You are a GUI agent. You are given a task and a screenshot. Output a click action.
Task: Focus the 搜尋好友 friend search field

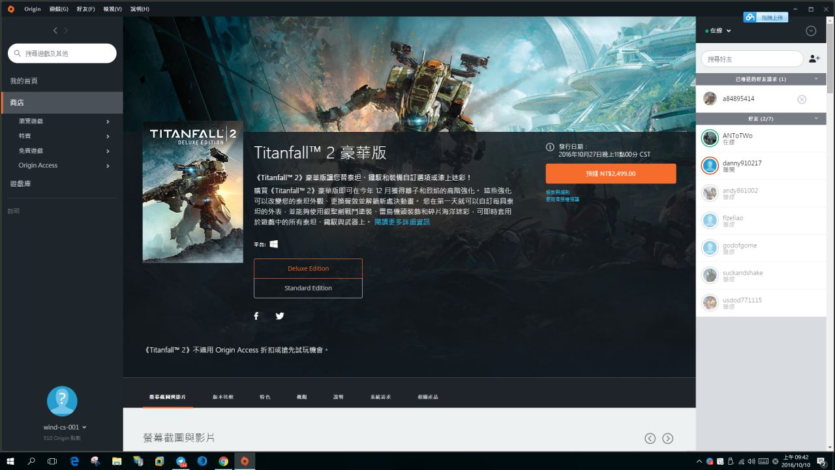tap(752, 59)
